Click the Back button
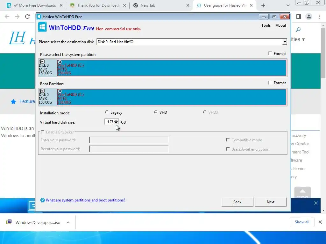 [237, 202]
